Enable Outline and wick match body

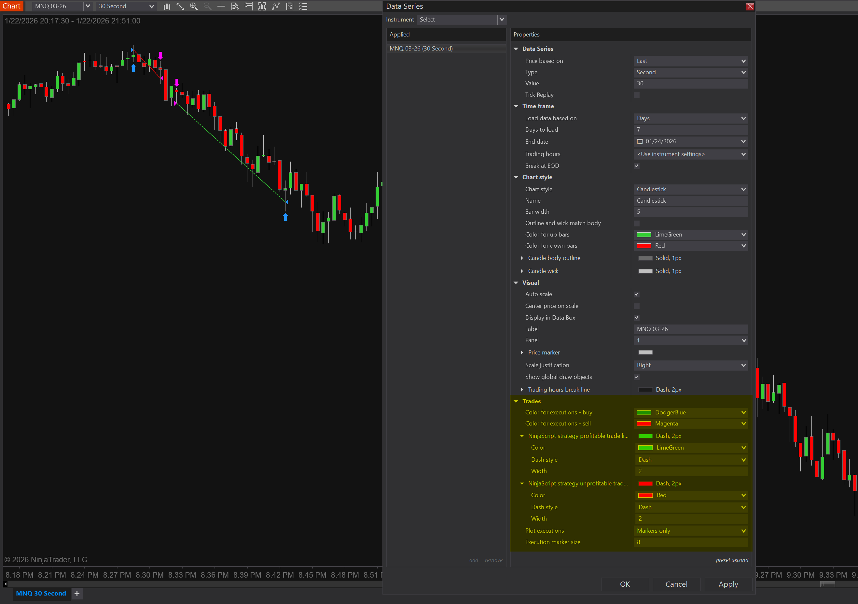[x=637, y=223]
